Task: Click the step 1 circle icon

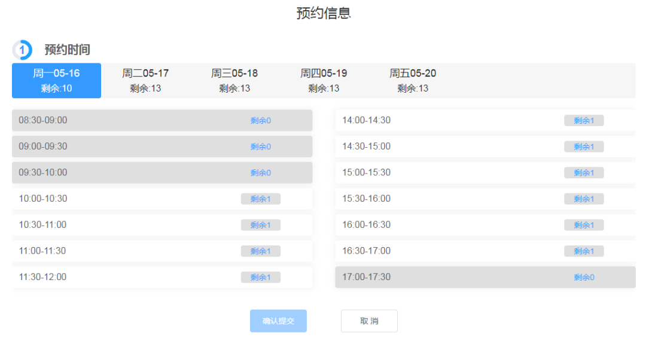Action: point(22,50)
